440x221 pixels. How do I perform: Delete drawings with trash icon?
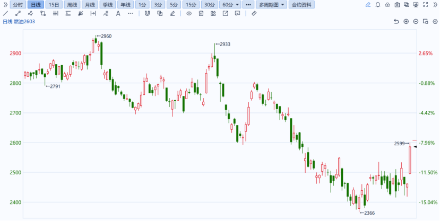(x=201, y=13)
